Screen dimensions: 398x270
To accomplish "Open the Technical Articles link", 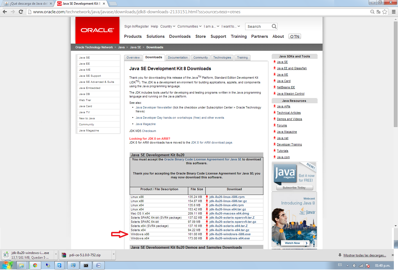I will click(x=289, y=113).
